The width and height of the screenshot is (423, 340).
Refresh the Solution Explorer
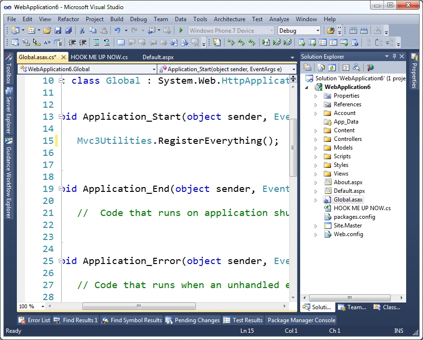tap(331, 68)
